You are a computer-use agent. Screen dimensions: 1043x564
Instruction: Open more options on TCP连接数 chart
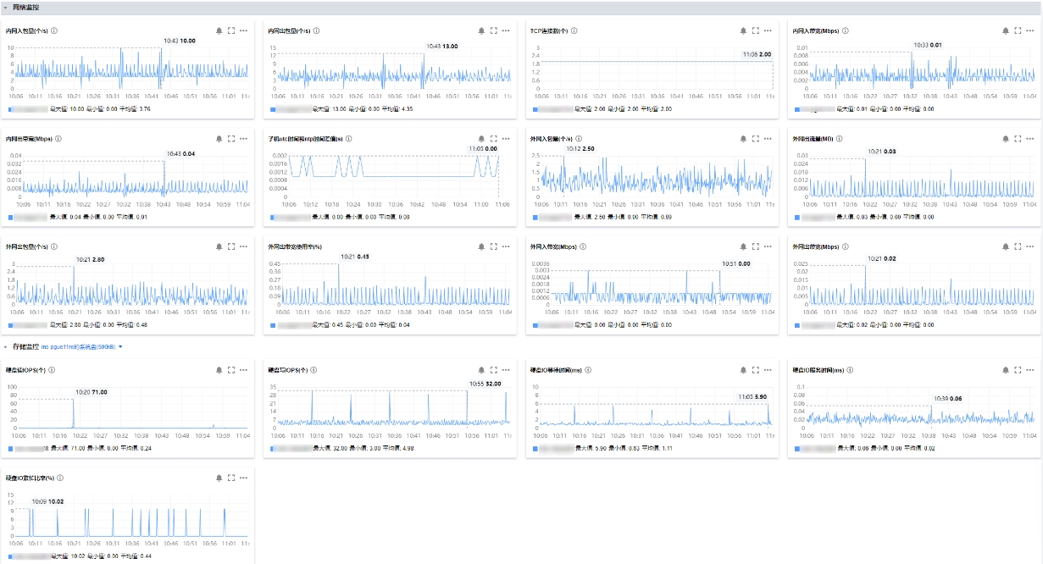click(x=768, y=30)
